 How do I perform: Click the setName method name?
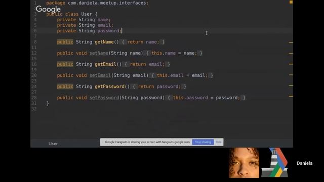[x=99, y=53]
